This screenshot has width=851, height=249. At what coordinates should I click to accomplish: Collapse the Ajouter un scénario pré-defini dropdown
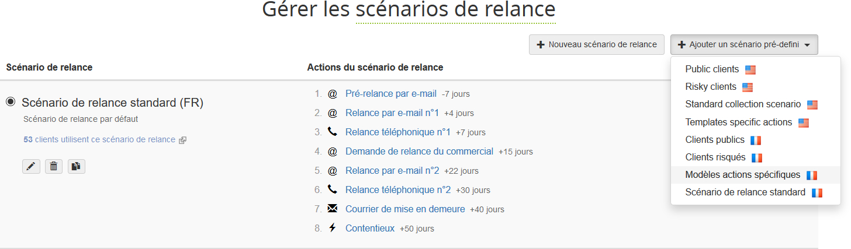click(744, 45)
